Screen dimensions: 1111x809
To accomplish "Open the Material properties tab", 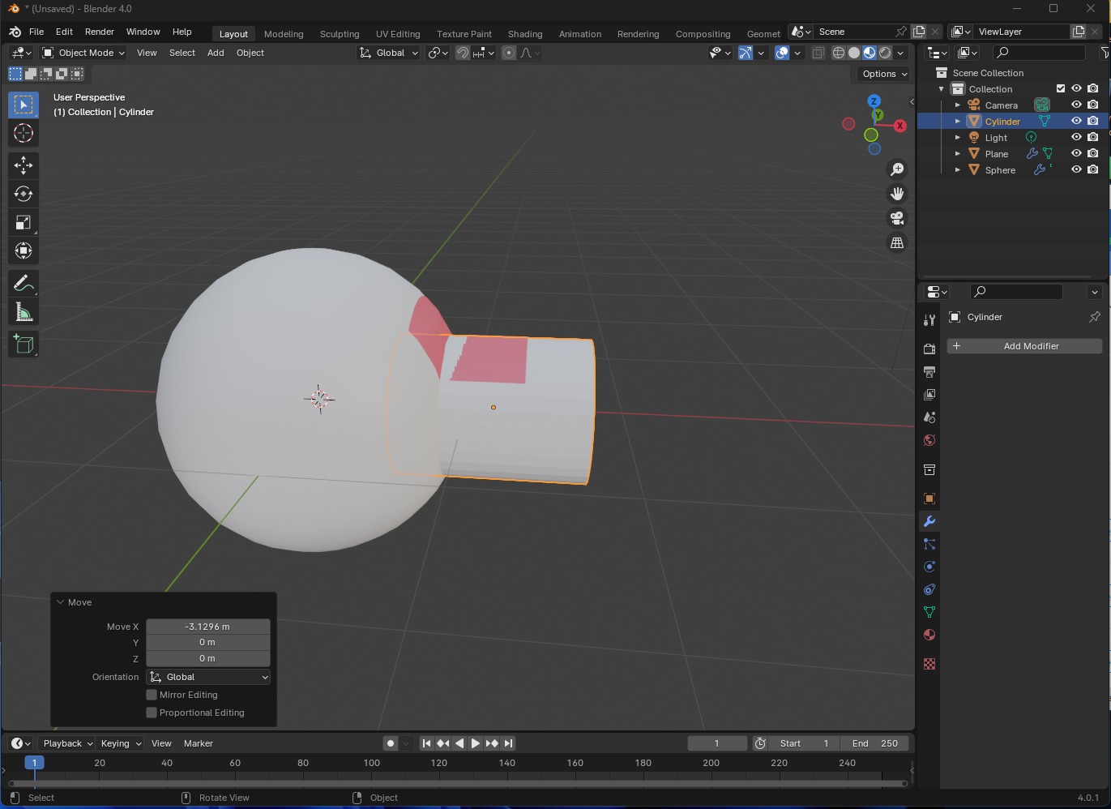I will (x=929, y=635).
